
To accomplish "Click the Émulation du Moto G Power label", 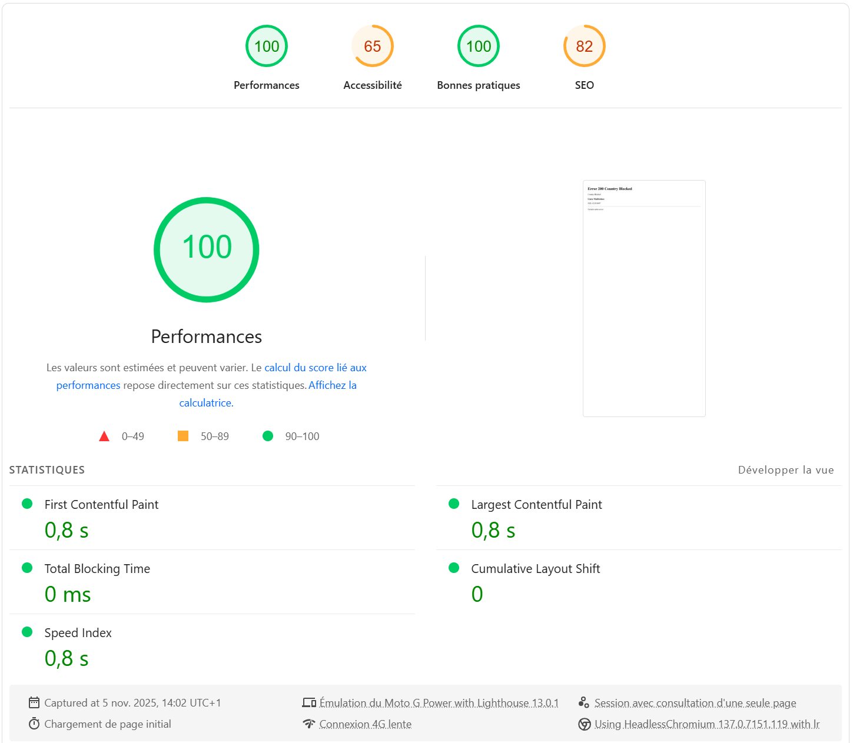I will pos(439,703).
